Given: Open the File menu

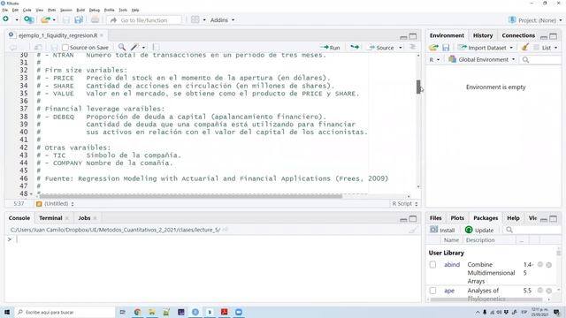Looking at the screenshot, I should (x=4, y=10).
